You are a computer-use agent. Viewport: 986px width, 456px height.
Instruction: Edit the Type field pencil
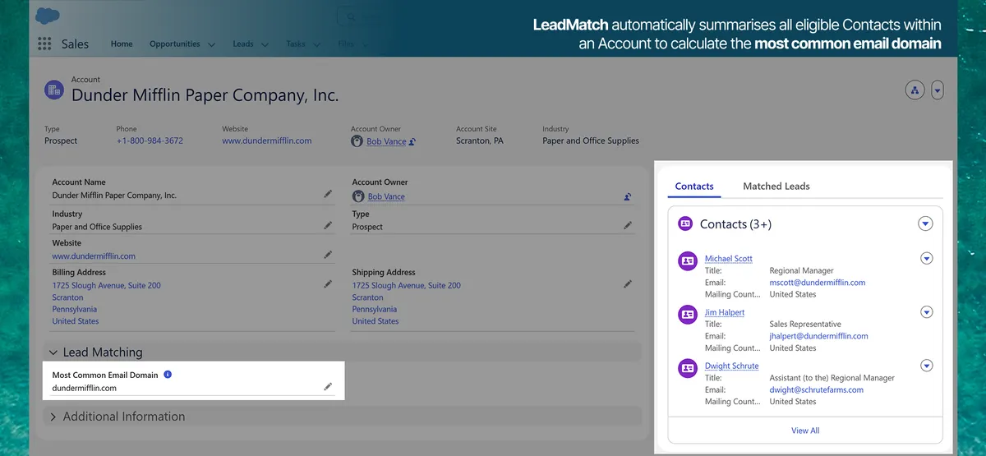(628, 225)
